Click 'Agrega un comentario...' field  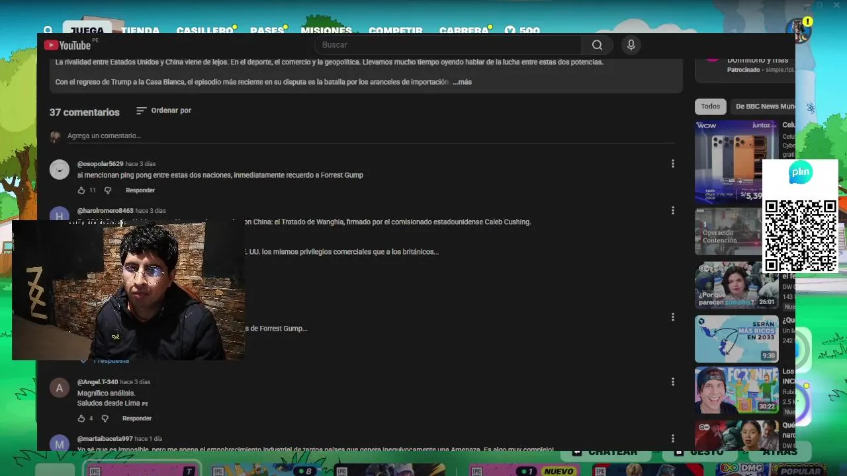[371, 136]
